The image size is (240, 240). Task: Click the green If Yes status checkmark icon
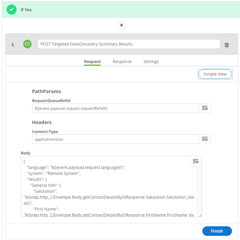pos(12,9)
